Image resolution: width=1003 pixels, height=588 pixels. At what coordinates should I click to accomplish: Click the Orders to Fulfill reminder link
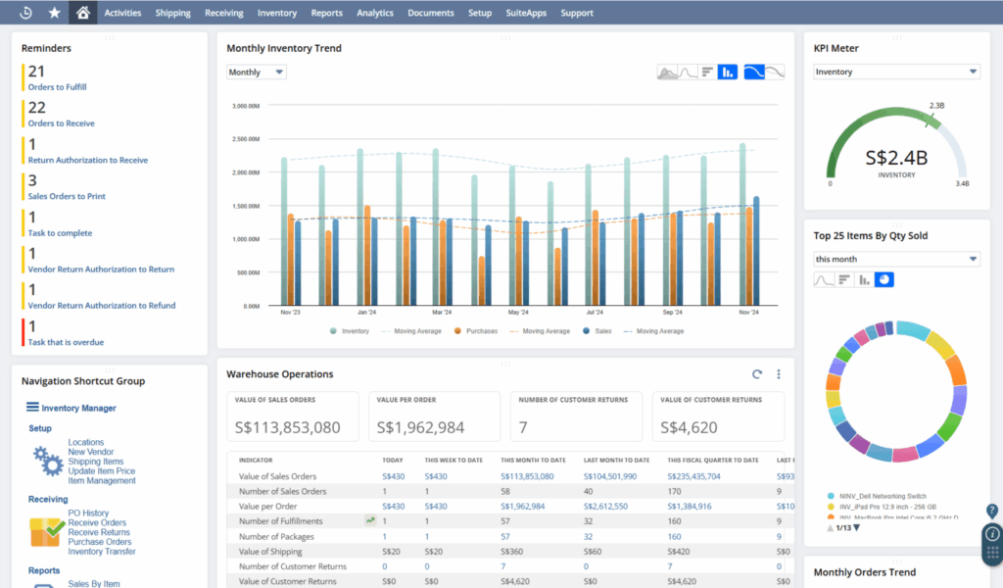(57, 87)
